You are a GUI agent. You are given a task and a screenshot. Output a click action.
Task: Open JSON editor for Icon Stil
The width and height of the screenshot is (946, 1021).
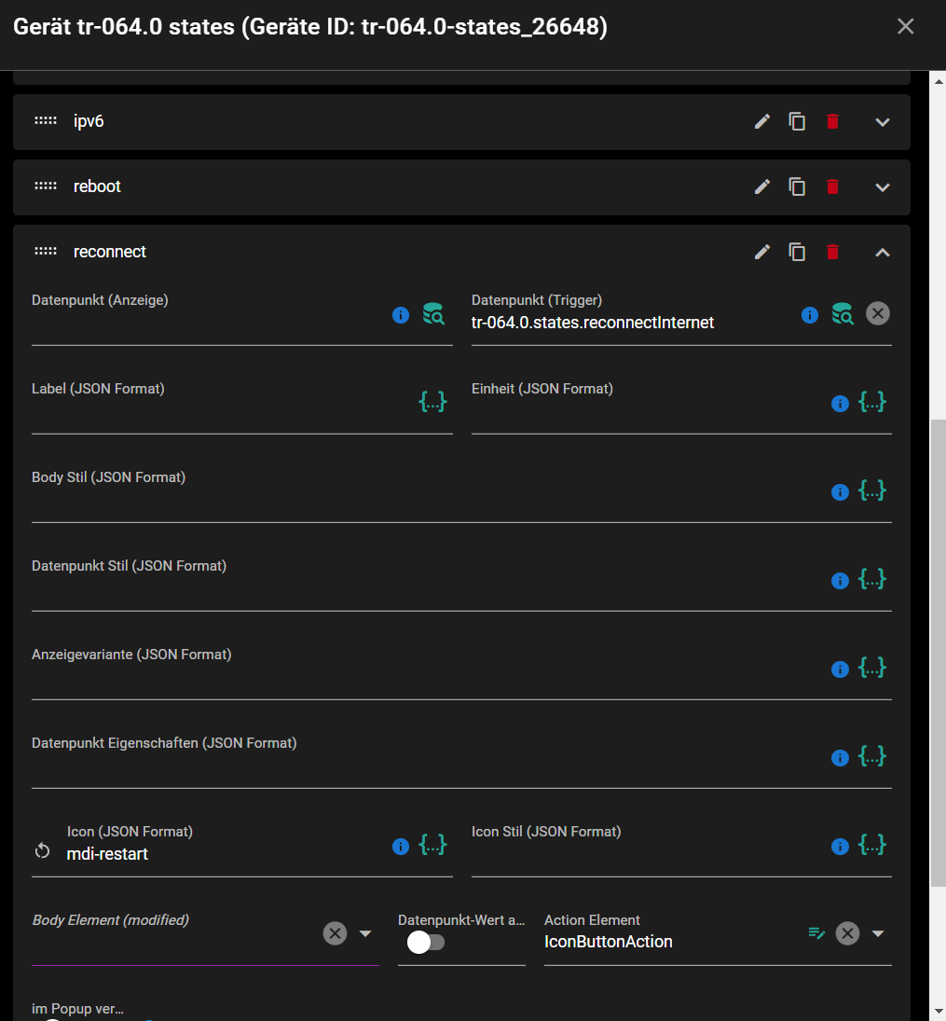pyautogui.click(x=871, y=845)
